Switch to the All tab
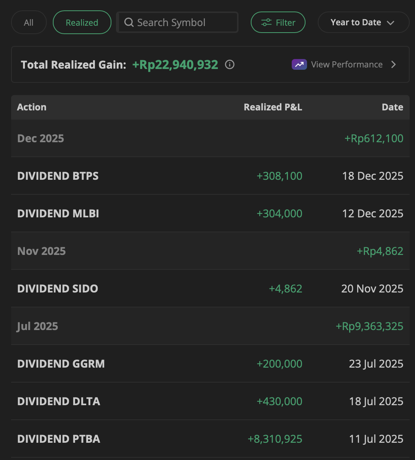 [29, 23]
